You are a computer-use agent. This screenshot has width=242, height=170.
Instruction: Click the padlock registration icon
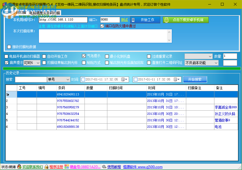[x=46, y=167]
